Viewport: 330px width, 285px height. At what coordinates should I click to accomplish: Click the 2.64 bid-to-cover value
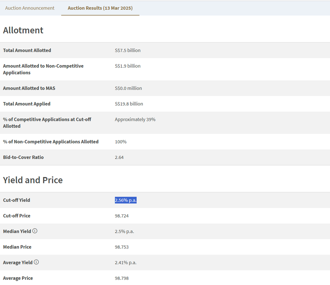(x=119, y=157)
